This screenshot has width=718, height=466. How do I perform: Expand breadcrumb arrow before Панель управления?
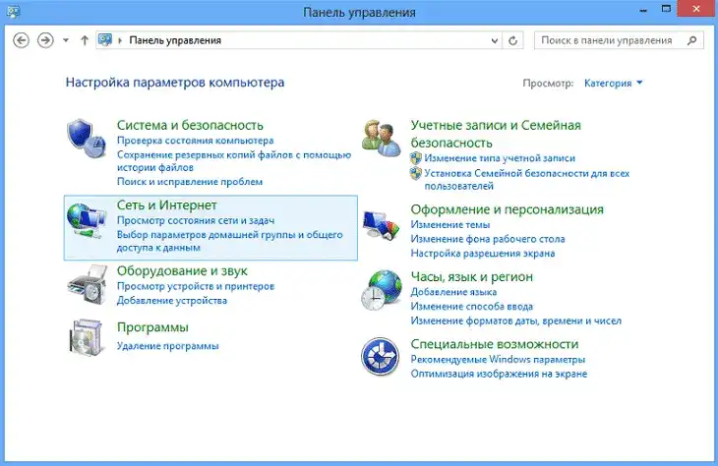(120, 40)
